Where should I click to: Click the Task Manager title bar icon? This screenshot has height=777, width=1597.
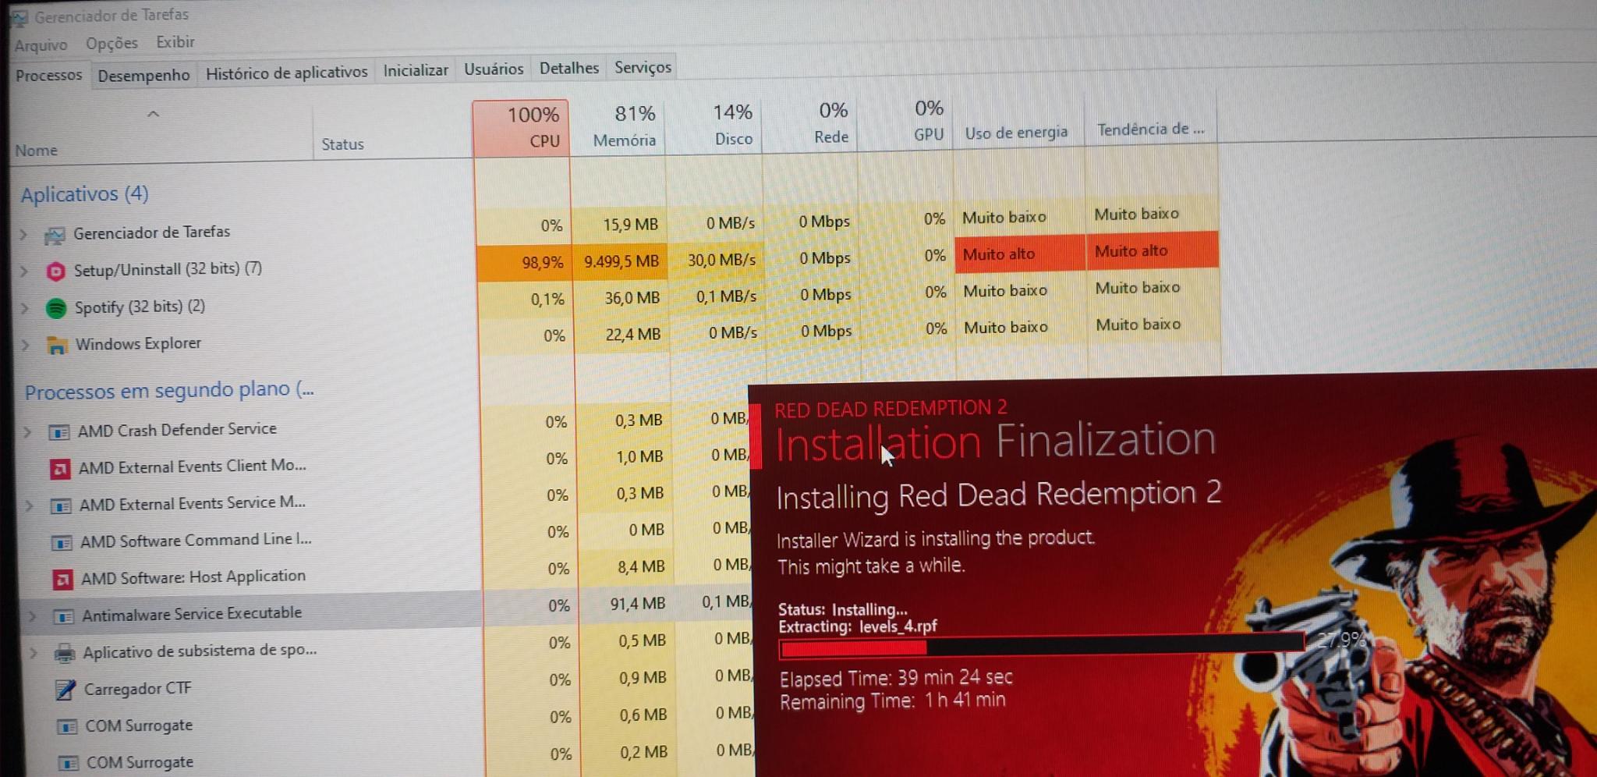point(19,17)
